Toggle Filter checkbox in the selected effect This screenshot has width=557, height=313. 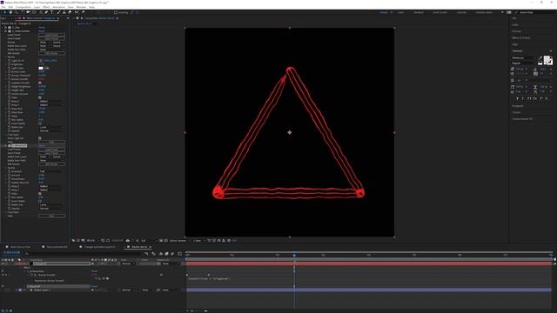pos(40,193)
